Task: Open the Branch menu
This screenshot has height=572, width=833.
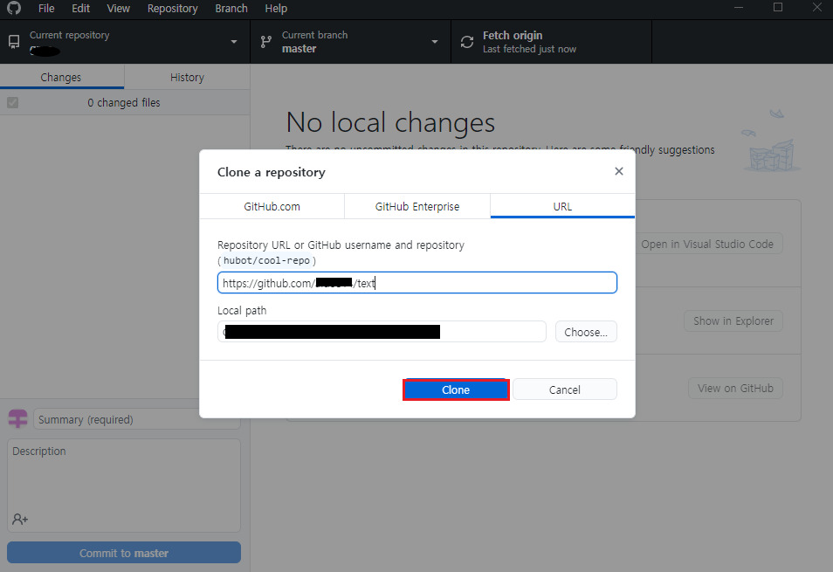Action: pyautogui.click(x=231, y=9)
